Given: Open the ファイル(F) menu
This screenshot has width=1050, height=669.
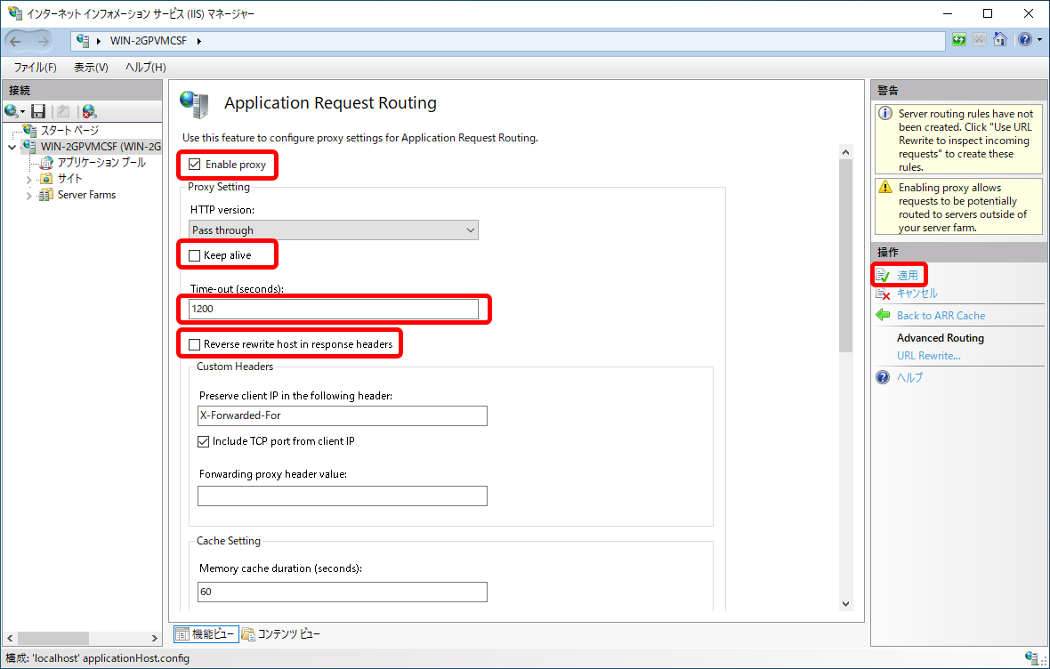Looking at the screenshot, I should pos(35,67).
